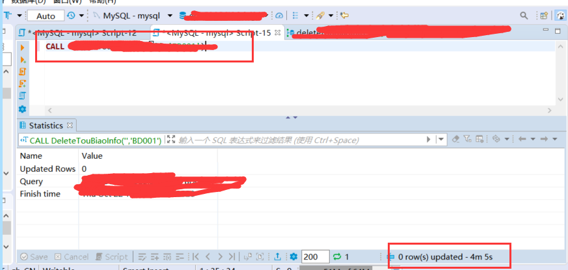Click the eraser clear-filter icon
The image size is (568, 270).
click(x=456, y=139)
